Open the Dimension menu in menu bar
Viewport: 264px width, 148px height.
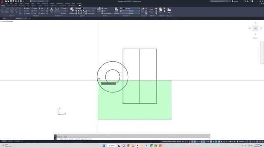click(45, 4)
